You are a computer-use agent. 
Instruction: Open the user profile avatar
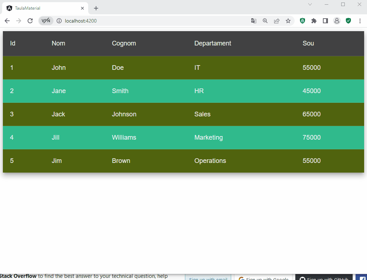[337, 21]
